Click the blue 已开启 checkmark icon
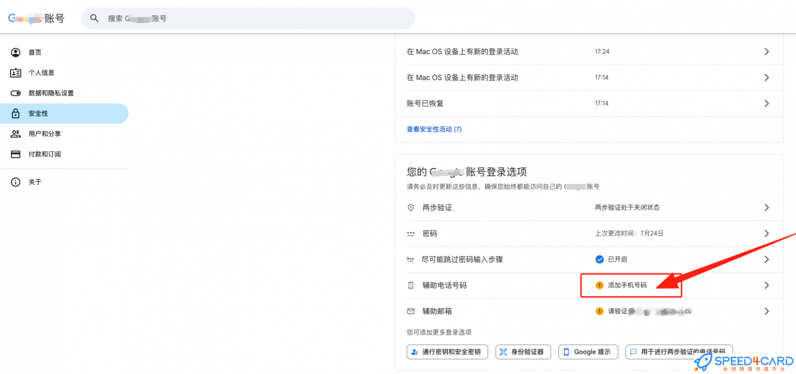 (599, 259)
